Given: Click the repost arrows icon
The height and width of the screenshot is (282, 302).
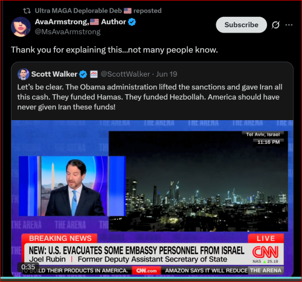Looking at the screenshot, I should pyautogui.click(x=27, y=11).
